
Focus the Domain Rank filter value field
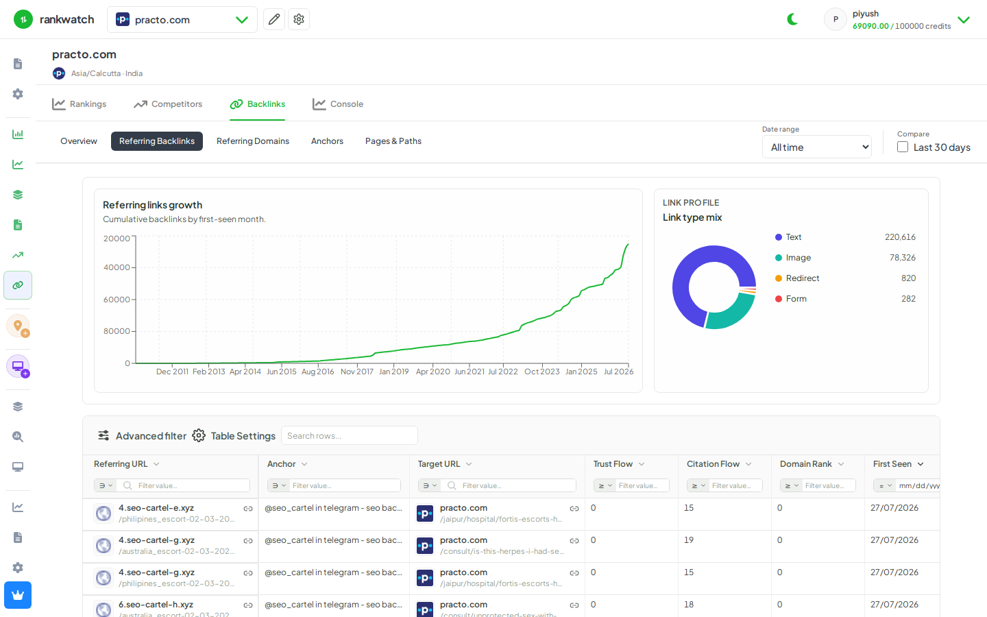pyautogui.click(x=829, y=485)
